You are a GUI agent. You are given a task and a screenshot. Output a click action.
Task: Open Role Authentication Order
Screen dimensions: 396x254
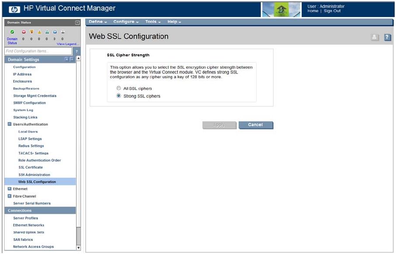pos(40,160)
